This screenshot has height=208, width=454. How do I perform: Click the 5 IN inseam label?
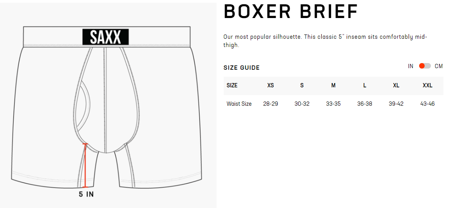[86, 194]
